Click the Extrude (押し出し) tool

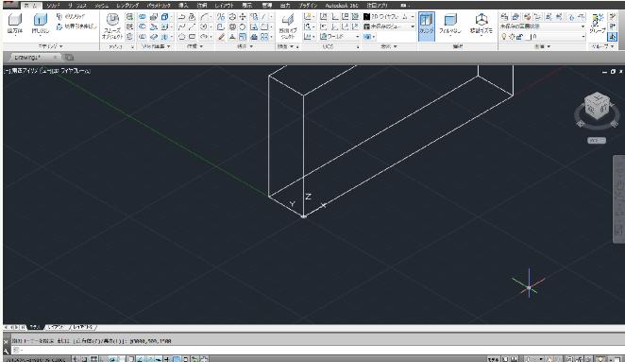click(41, 24)
